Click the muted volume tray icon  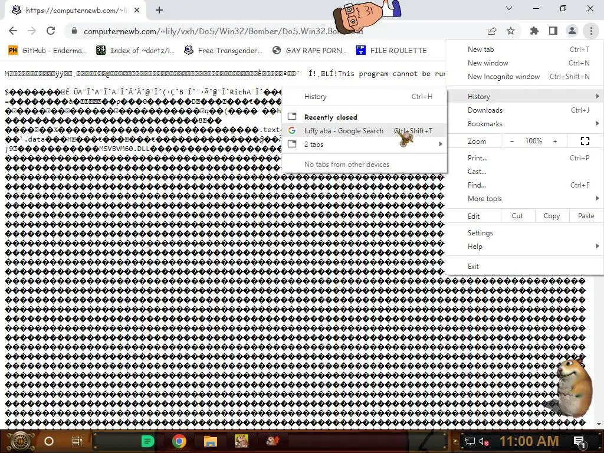coord(484,441)
